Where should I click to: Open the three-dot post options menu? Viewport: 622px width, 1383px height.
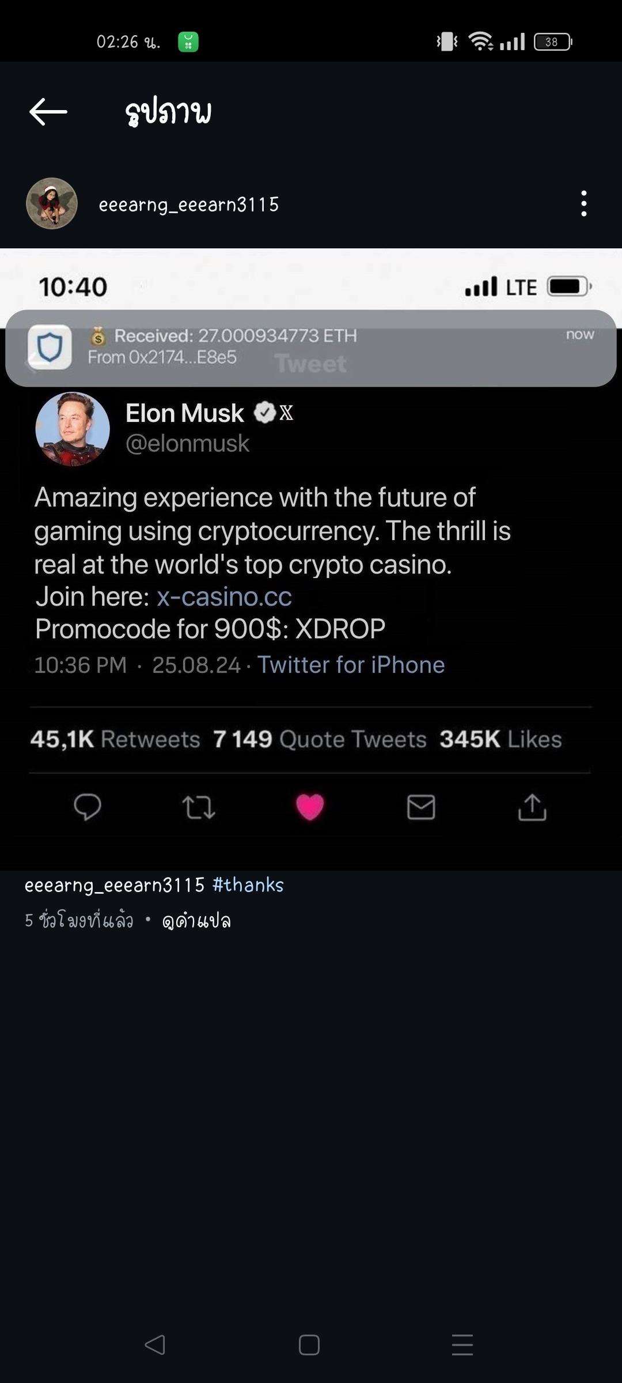click(x=584, y=203)
